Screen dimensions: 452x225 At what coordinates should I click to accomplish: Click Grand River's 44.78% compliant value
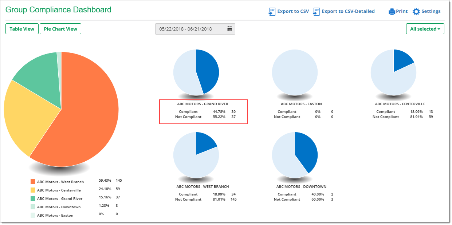(x=219, y=112)
